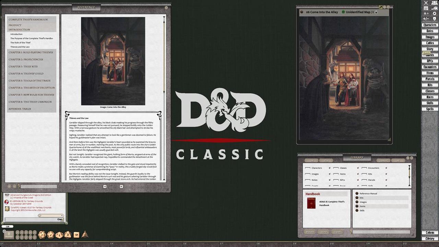Open the Combat Tracker crossed swords icon
439x247 pixels.
pos(426,3)
